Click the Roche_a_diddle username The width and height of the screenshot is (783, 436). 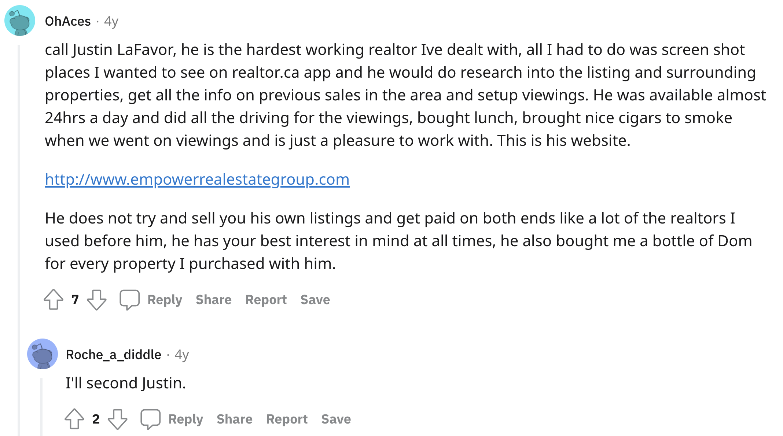click(113, 355)
